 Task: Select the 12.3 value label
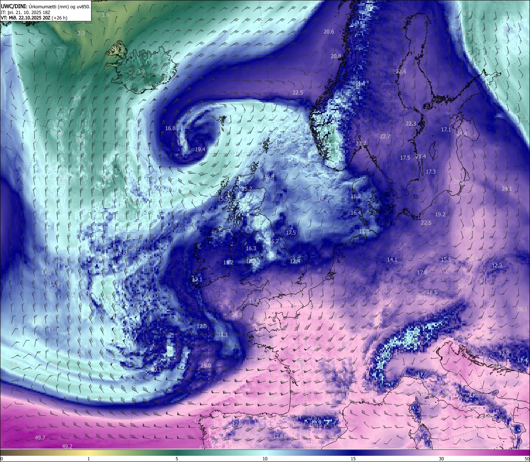click(497, 266)
